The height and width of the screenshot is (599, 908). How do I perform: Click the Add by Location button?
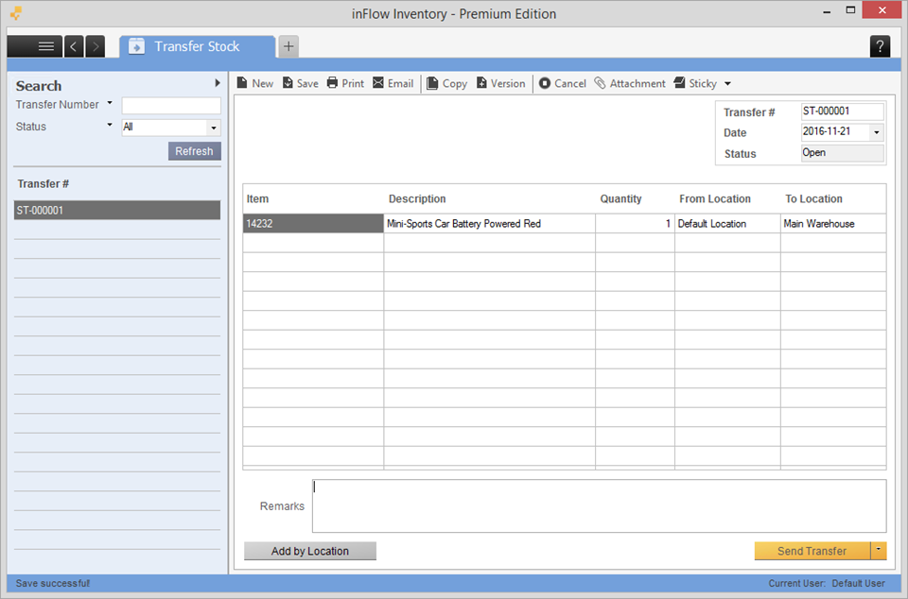[310, 551]
